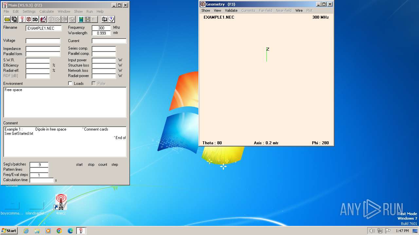This screenshot has height=235, width=419.
Task: Open View menu in Geometry window
Action: point(217,10)
